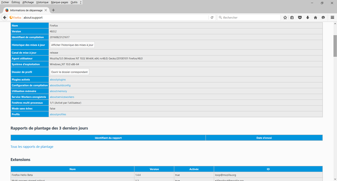
Task: Open the about:profiles link
Action: pyautogui.click(x=58, y=114)
